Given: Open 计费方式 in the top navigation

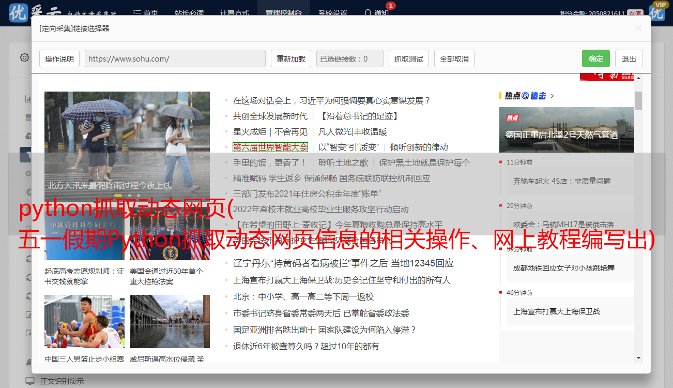Looking at the screenshot, I should 235,13.
